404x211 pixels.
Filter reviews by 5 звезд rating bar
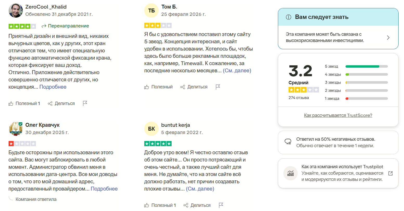coord(367,66)
